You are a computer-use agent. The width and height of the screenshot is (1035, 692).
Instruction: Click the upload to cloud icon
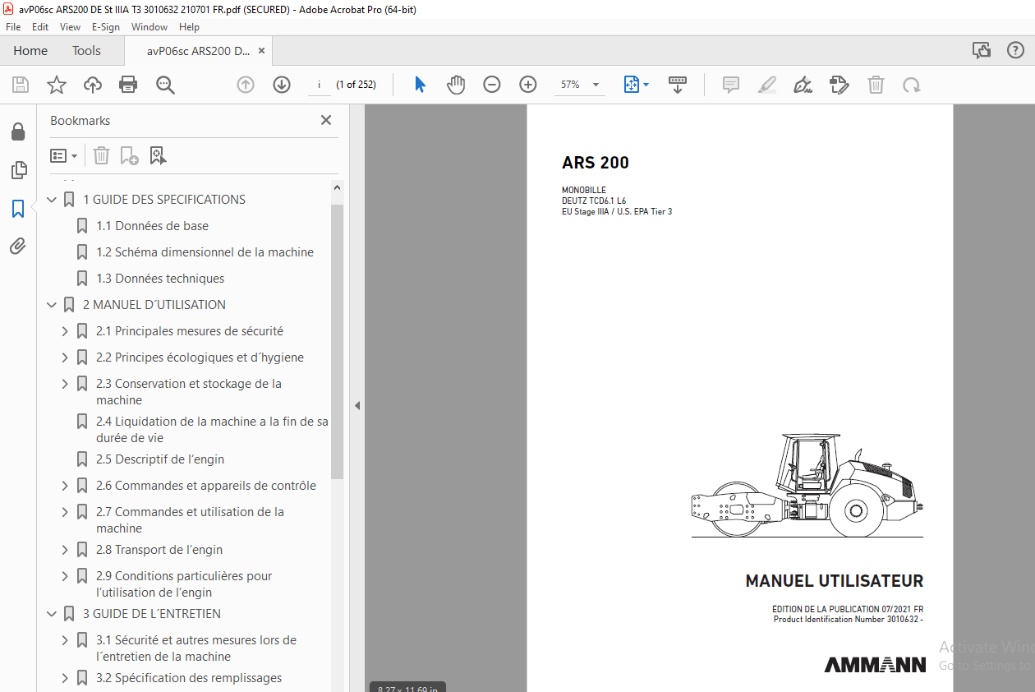coord(93,85)
